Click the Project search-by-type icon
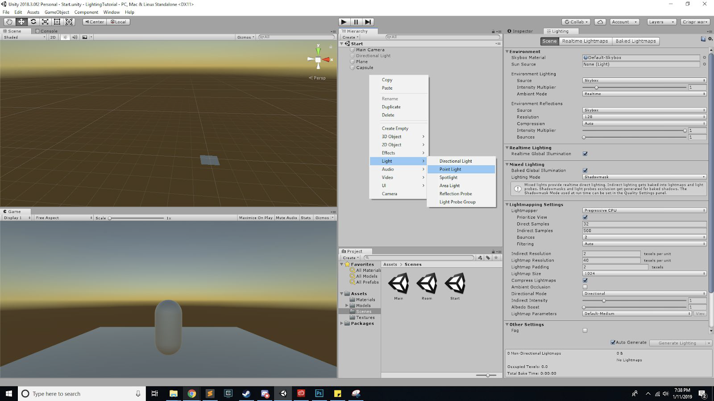The height and width of the screenshot is (401, 714). [480, 258]
